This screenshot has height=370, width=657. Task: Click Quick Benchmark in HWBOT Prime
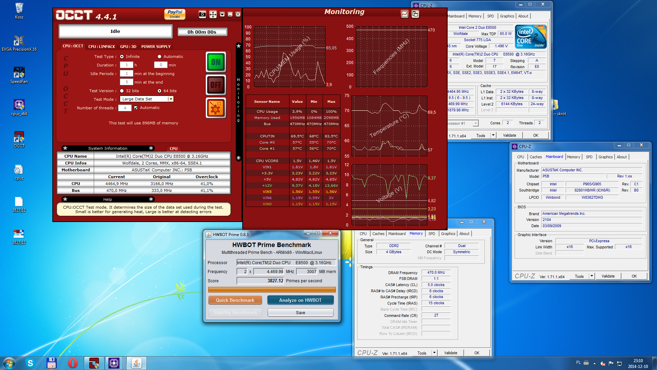(235, 300)
